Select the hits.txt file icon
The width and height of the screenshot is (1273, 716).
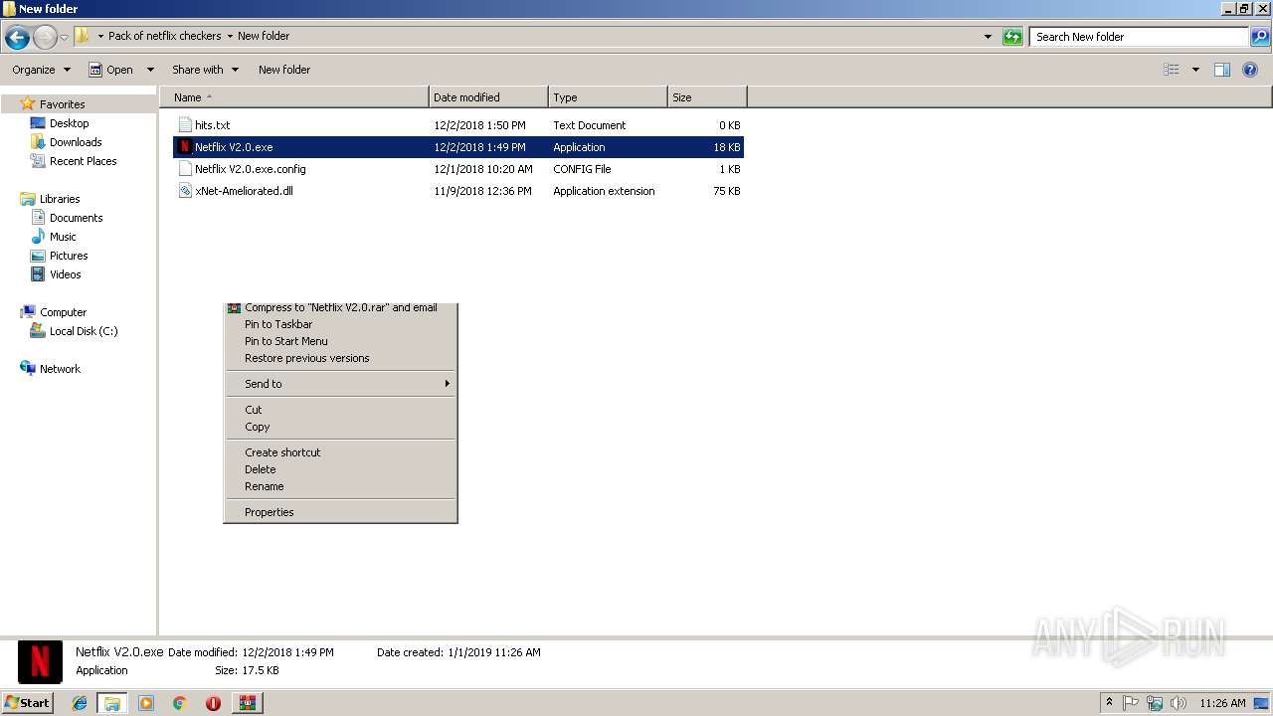pyautogui.click(x=185, y=125)
